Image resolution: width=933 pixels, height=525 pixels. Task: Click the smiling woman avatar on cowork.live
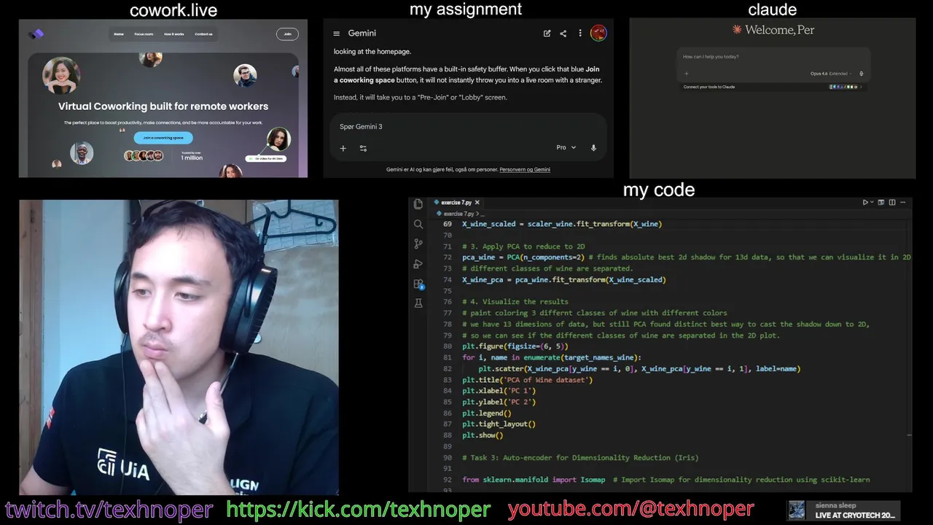coord(61,75)
